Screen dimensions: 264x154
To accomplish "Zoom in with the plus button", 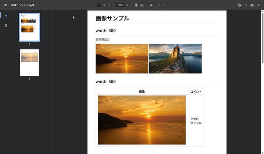I will click(127, 5).
